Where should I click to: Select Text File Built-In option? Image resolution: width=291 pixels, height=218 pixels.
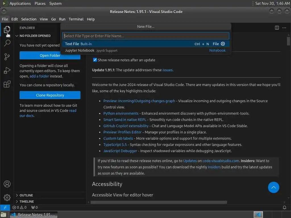[x=146, y=44]
